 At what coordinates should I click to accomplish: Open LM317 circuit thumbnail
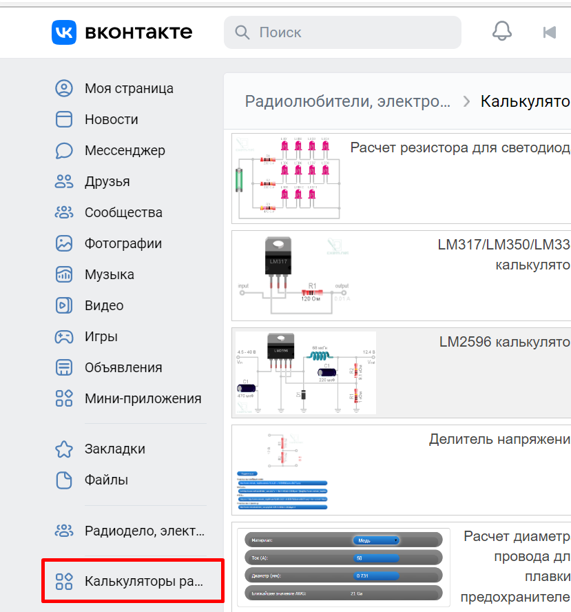[x=295, y=276]
